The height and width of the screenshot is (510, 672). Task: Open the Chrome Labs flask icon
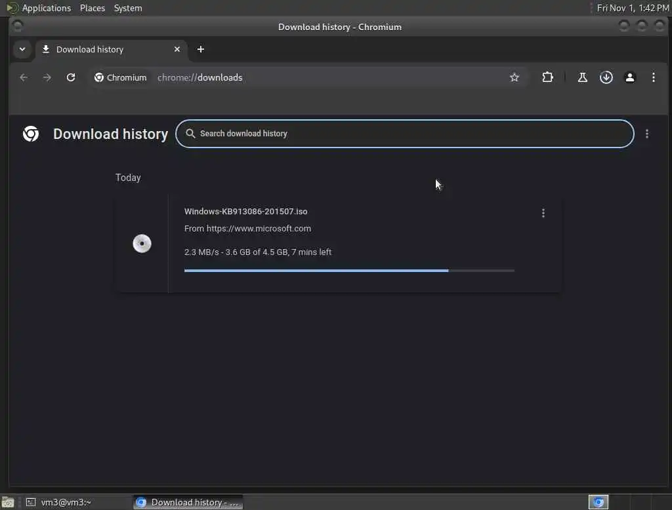pyautogui.click(x=583, y=77)
